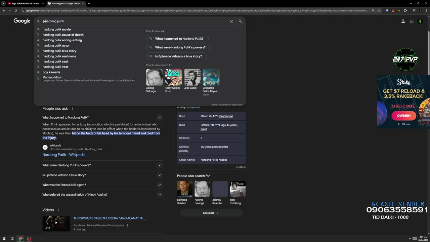The image size is (430, 242).
Task: Select Asiong Salonga thumbnail in suggestions dropdown
Action: [155, 77]
